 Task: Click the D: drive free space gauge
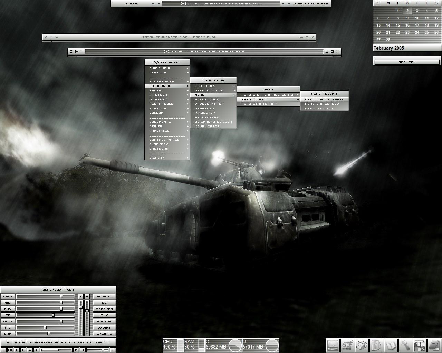click(261, 345)
